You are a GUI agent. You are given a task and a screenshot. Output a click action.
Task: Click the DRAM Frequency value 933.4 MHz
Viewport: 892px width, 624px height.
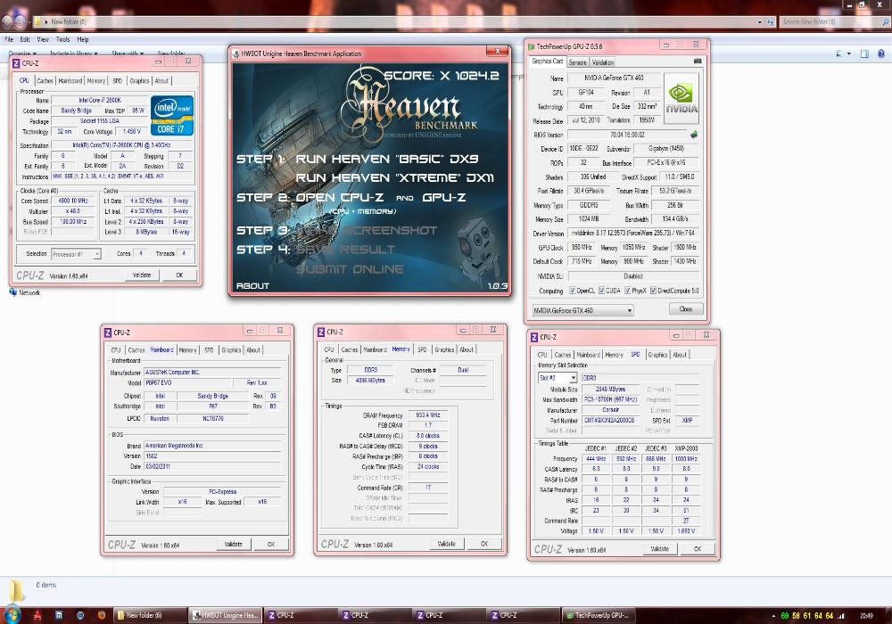click(x=427, y=415)
